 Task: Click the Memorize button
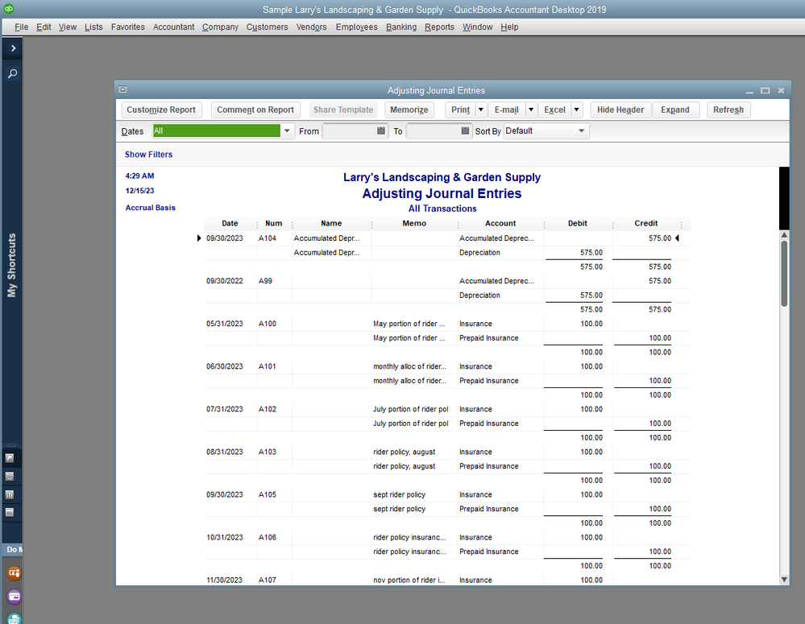(x=409, y=110)
